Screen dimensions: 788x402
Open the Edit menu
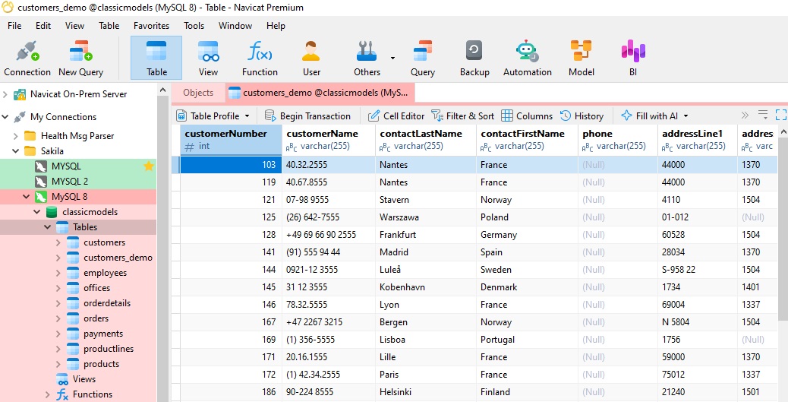tap(43, 26)
